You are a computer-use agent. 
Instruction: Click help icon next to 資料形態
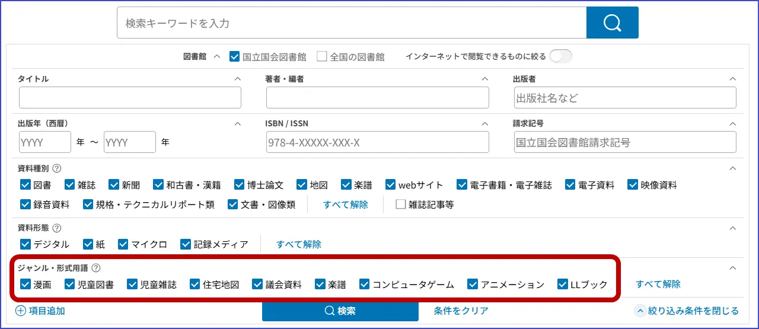coord(57,228)
